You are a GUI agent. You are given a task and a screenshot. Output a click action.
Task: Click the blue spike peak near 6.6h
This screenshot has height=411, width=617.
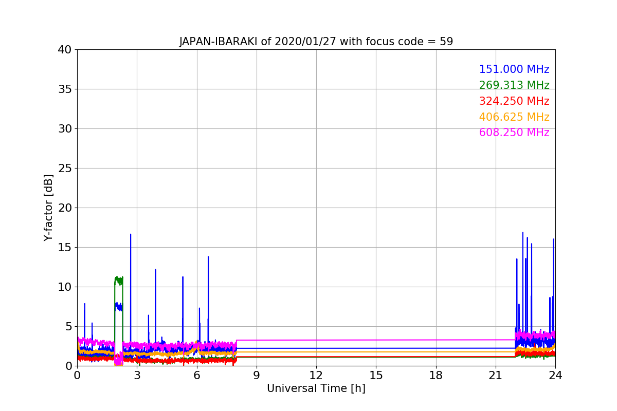(208, 257)
